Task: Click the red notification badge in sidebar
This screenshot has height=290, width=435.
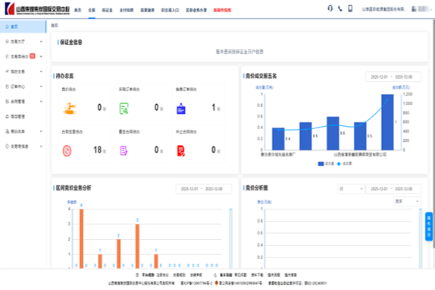Action: [x=32, y=56]
